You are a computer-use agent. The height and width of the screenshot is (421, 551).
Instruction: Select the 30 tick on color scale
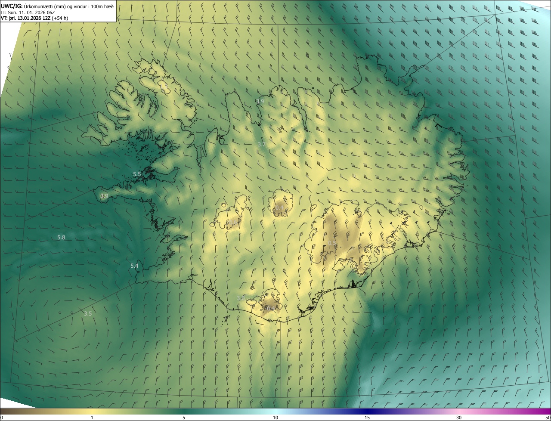(459, 418)
